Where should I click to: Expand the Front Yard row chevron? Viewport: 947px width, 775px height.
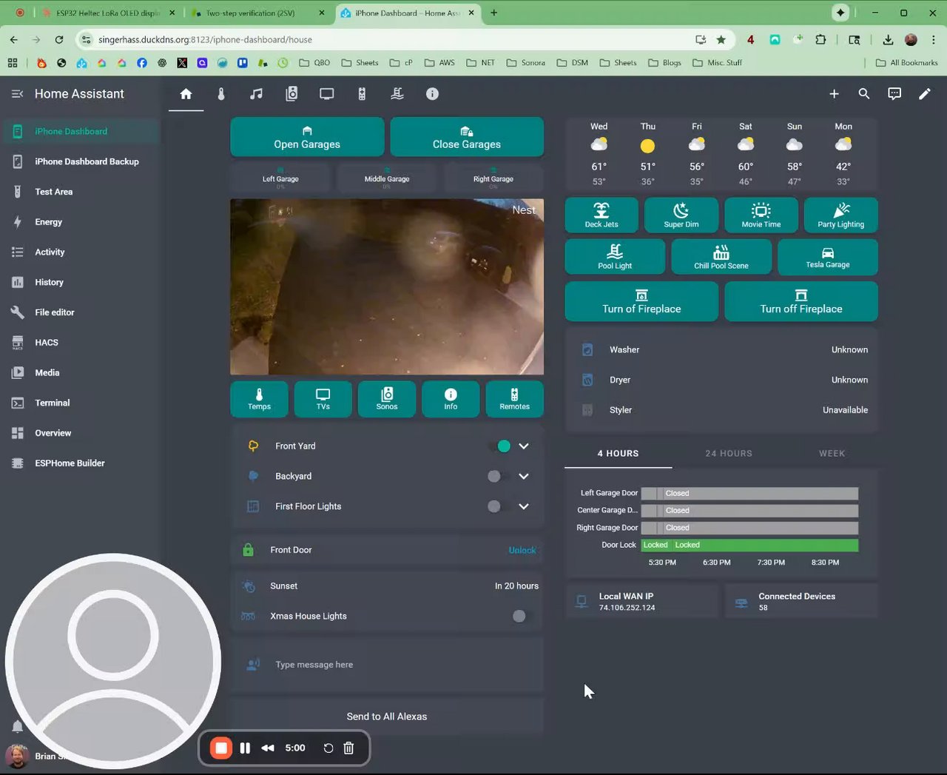click(524, 446)
